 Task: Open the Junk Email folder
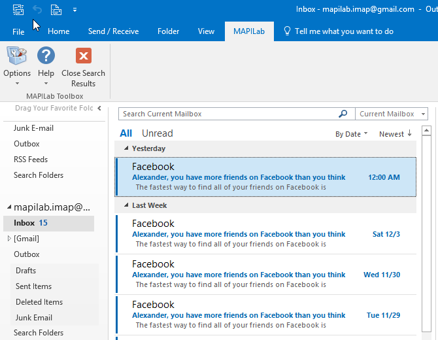(34, 317)
